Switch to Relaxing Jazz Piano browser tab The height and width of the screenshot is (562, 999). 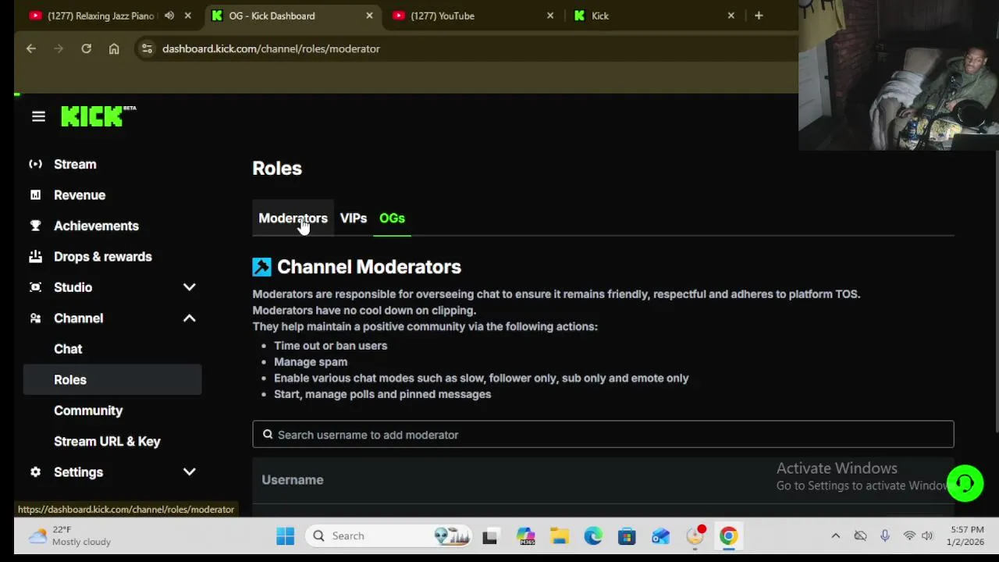[100, 16]
